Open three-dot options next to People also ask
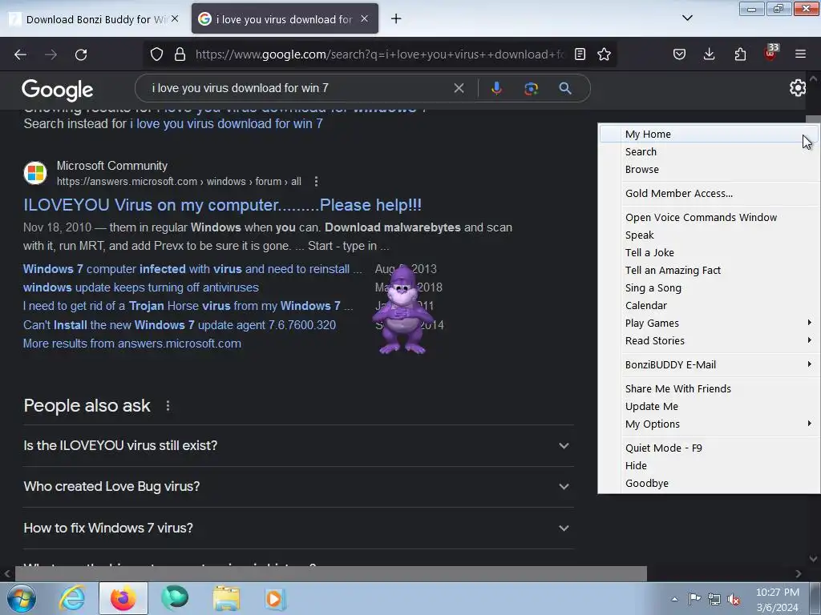Screen dimensions: 821x615 [168, 406]
